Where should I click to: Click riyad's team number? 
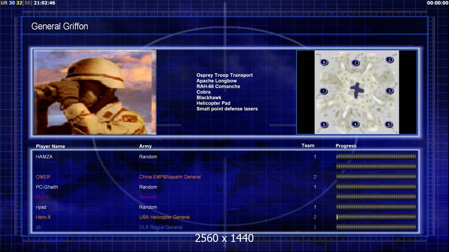(315, 207)
